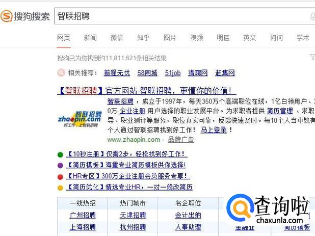Click the 品牌广告 label link
The width and height of the screenshot is (315, 236).
pos(181,140)
